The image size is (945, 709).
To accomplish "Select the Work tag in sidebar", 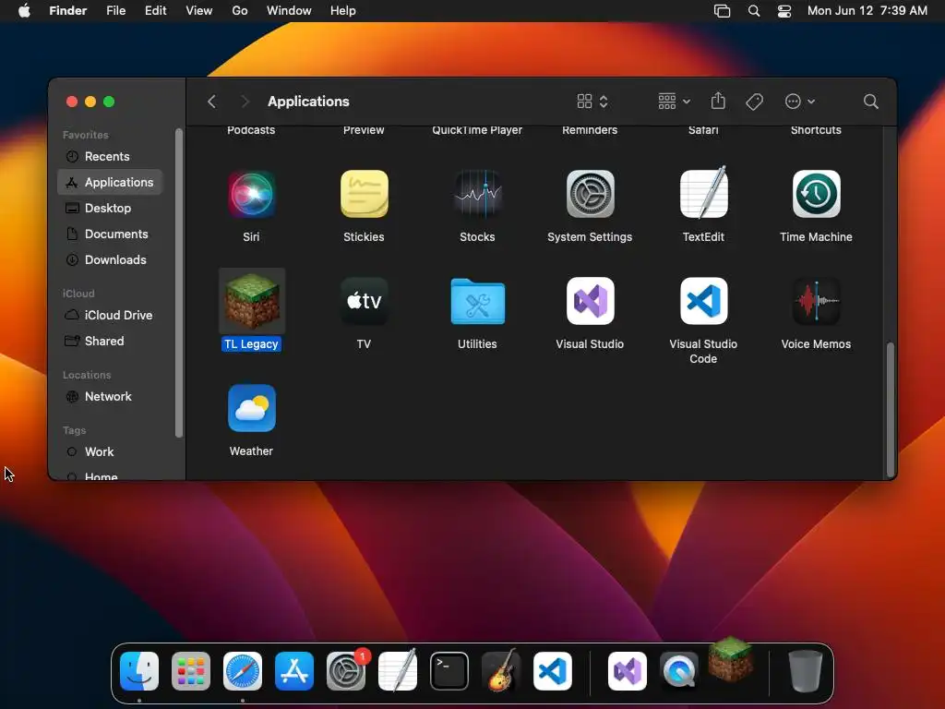I will tap(110, 451).
